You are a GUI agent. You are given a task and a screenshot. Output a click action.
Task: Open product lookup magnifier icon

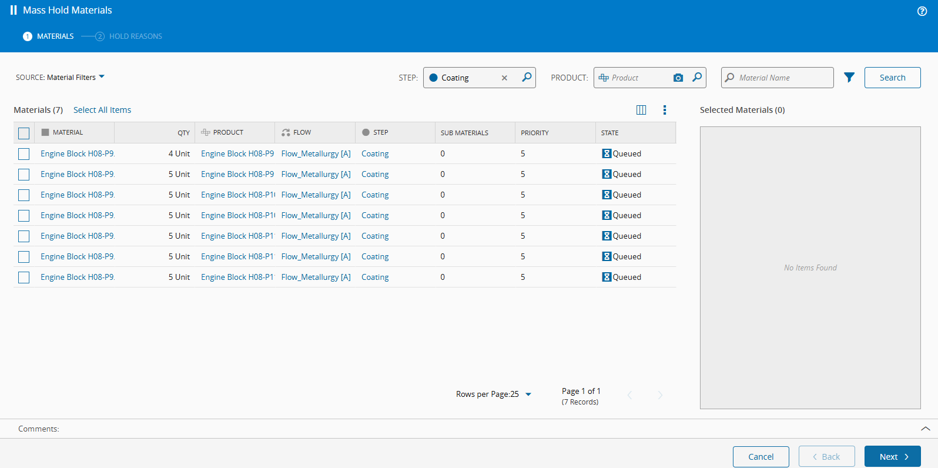tap(697, 77)
